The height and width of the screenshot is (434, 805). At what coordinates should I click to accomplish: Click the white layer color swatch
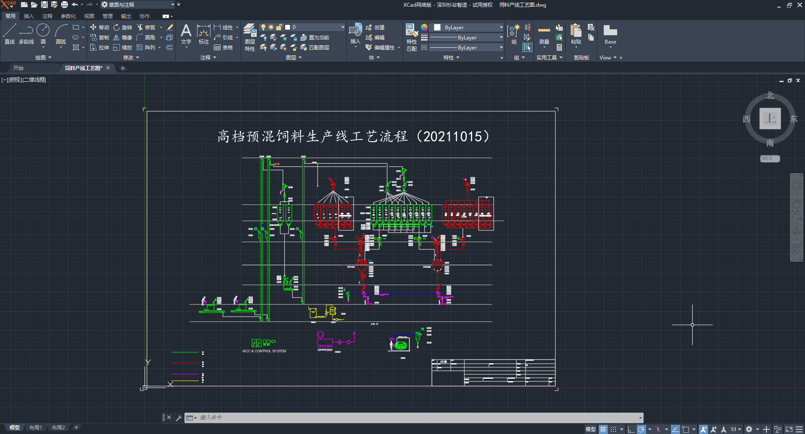[288, 27]
